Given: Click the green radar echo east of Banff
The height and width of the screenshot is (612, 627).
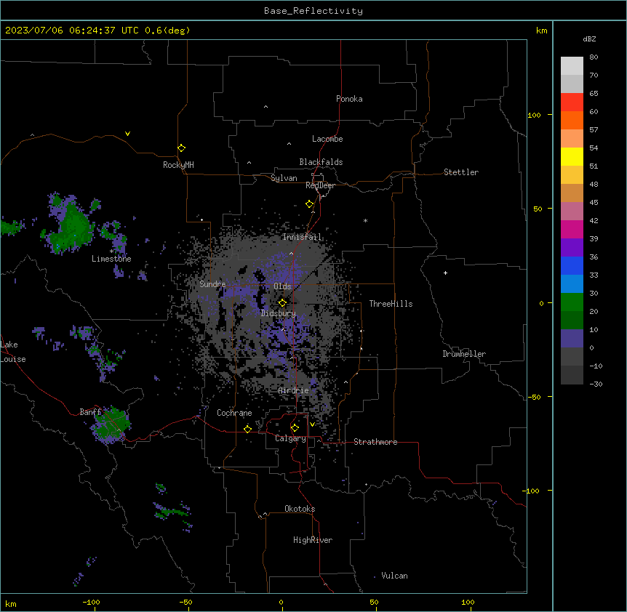Looking at the screenshot, I should [112, 424].
